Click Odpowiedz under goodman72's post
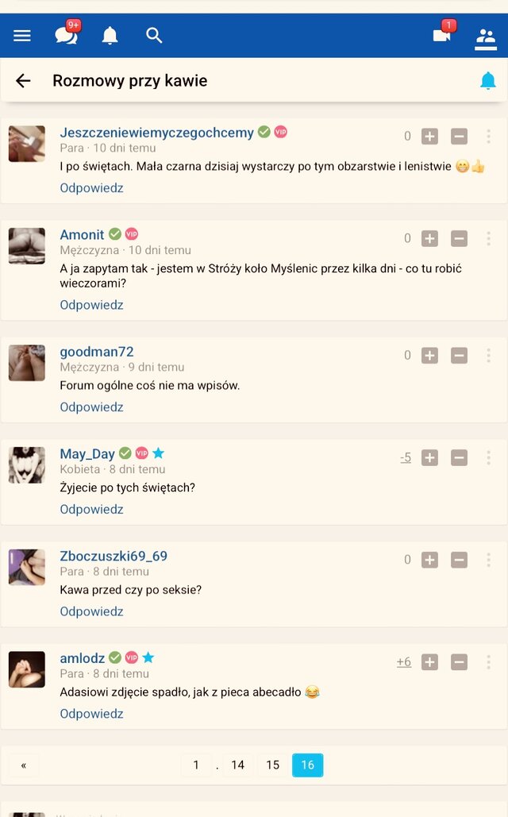 92,407
